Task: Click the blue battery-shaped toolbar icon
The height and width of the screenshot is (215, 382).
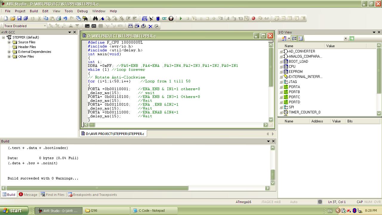Action: point(158,18)
